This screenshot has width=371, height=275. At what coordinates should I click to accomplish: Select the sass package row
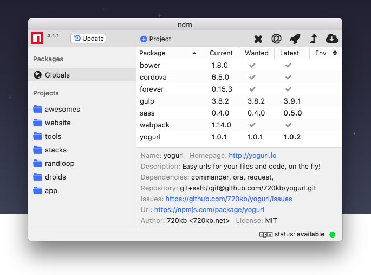click(x=239, y=113)
